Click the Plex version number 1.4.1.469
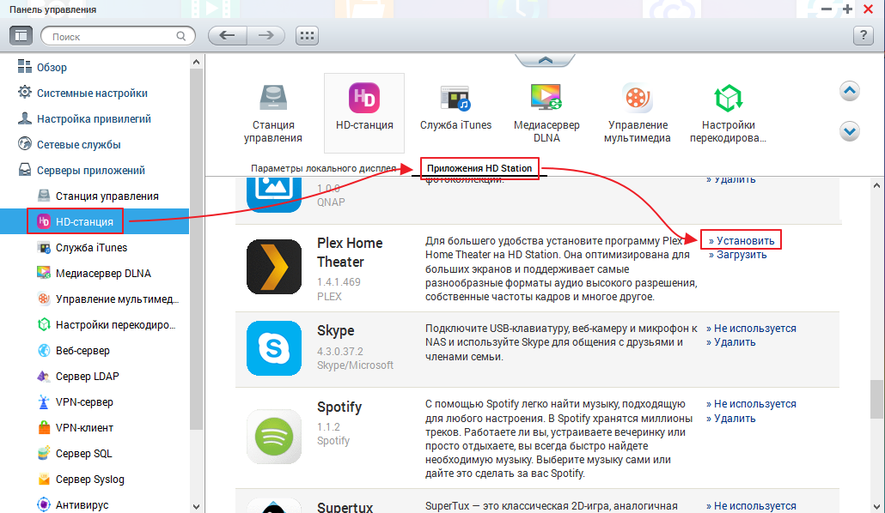 coord(339,282)
